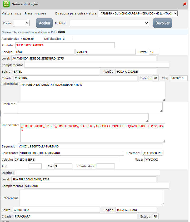Image resolution: width=190 pixels, height=222 pixels.
Task: Expand the Prazo dropdown
Action: click(21, 23)
